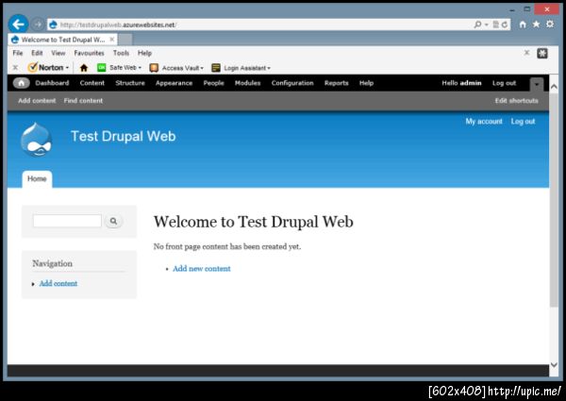
Task: Click the compatibility view icon in address bar
Action: pyautogui.click(x=496, y=25)
